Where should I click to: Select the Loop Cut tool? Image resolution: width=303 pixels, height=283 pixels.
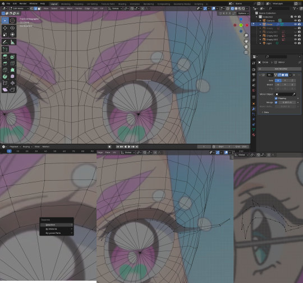12,63
